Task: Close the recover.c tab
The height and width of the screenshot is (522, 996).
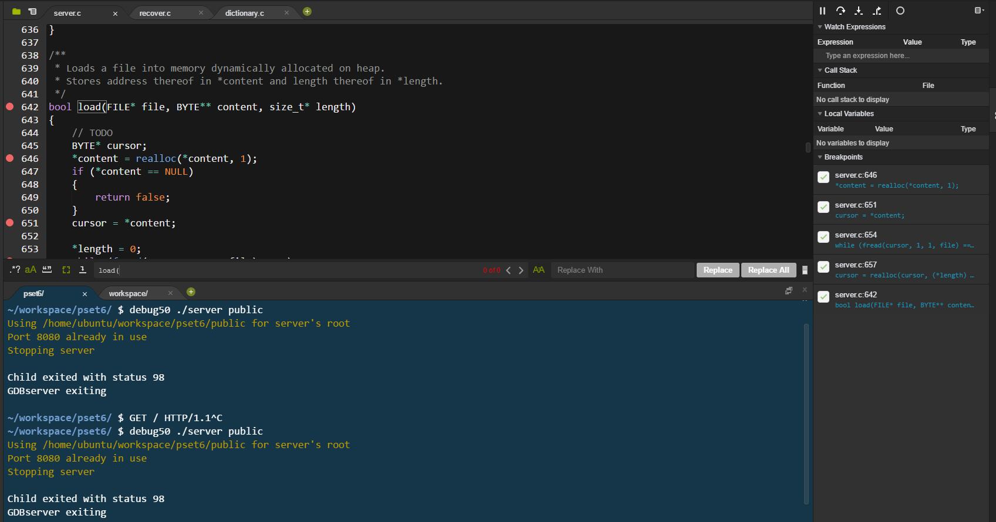Action: 201,13
